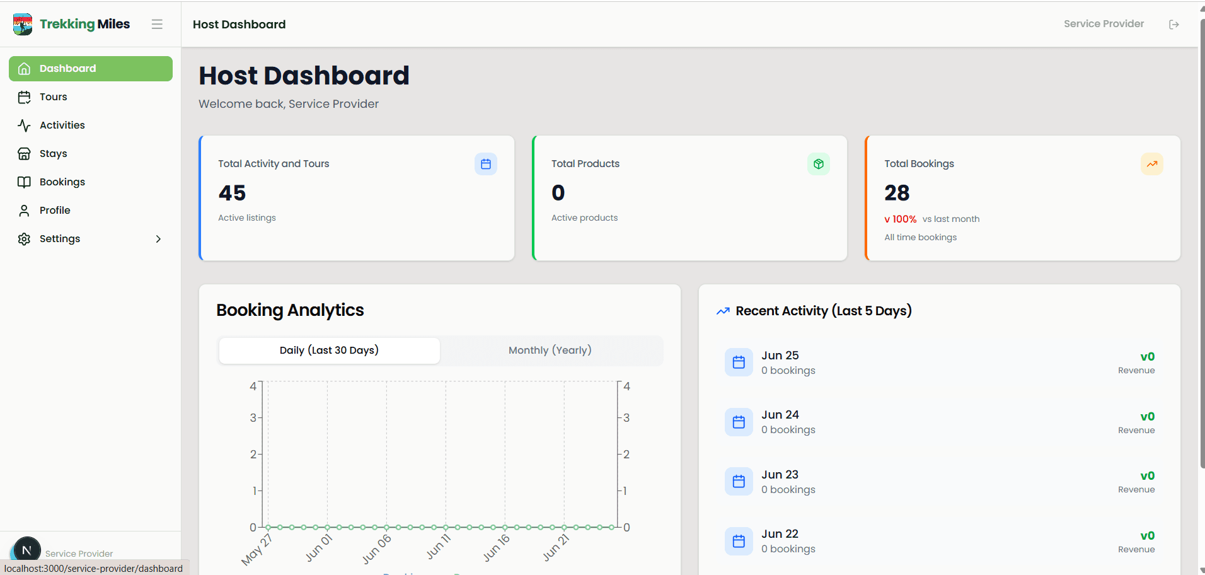Click the Booking Analytics heading

pyautogui.click(x=290, y=310)
